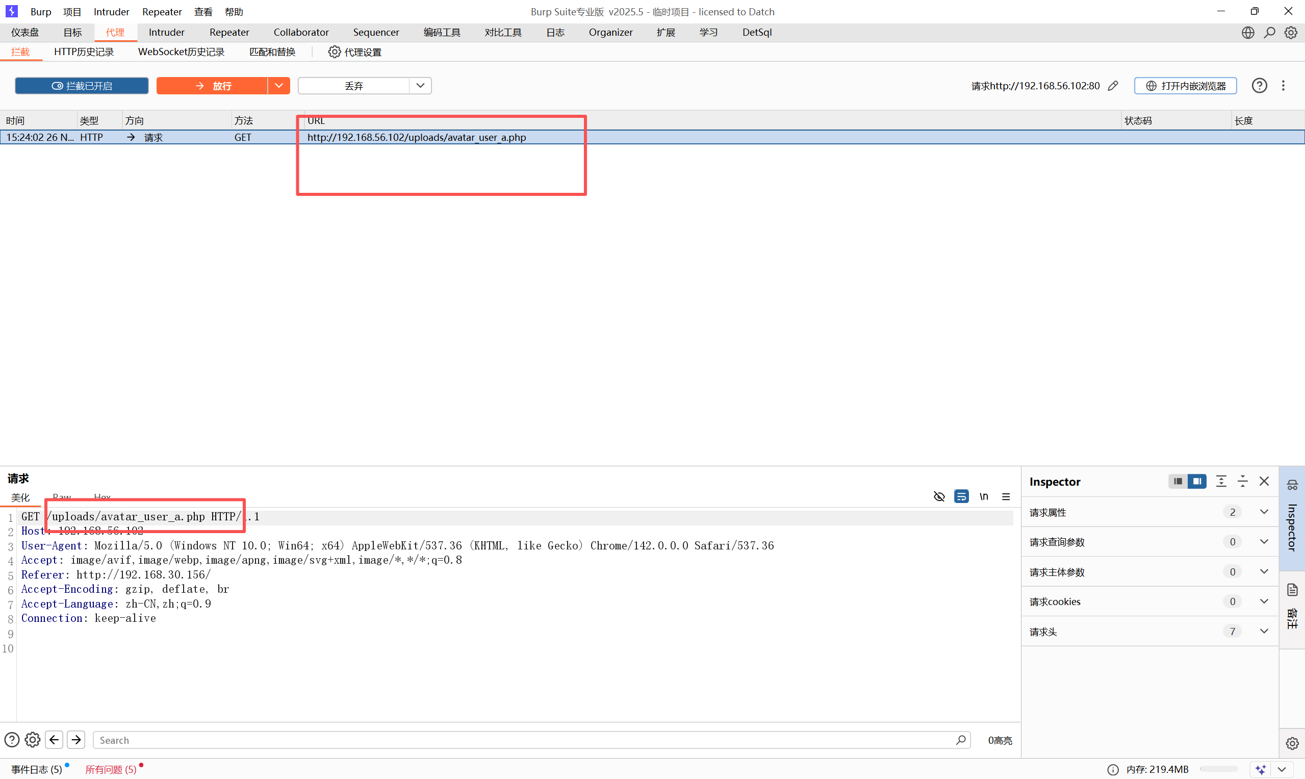This screenshot has height=779, width=1305.
Task: Click the orange Forward button
Action: pos(213,86)
